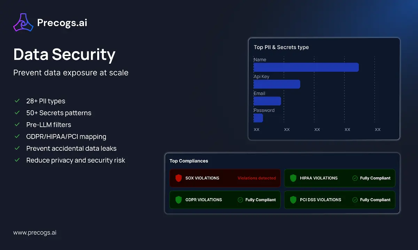
Task: Click the checkmark beside GDPR/HIPAA/PCI mapping
Action: [17, 136]
